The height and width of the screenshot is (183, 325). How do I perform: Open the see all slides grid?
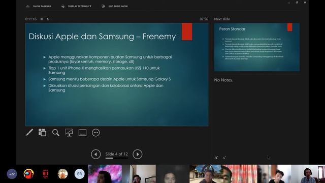43,133
